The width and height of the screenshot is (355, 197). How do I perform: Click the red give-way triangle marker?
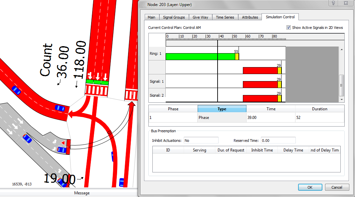63,143
